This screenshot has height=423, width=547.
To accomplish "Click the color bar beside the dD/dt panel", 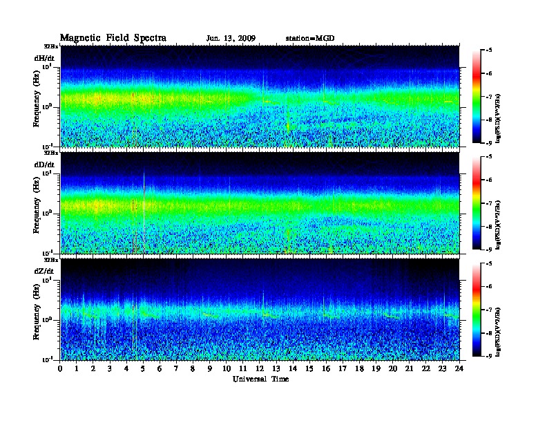I will 477,203.
